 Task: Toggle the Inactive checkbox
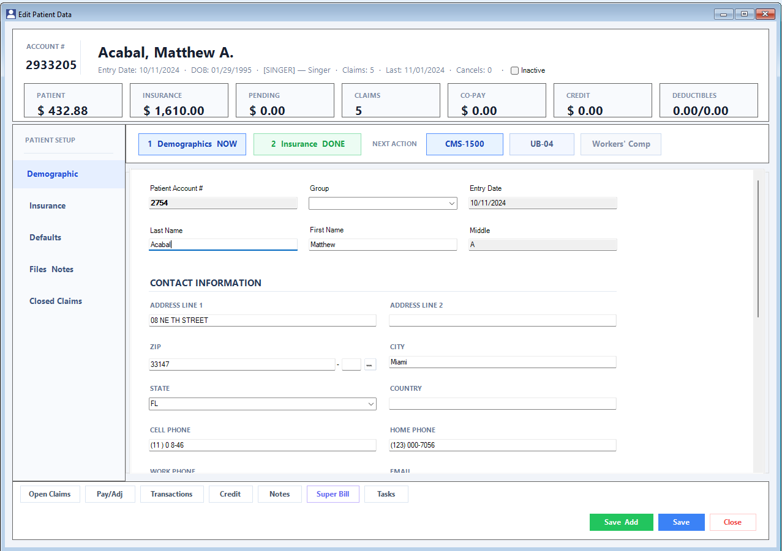[514, 70]
